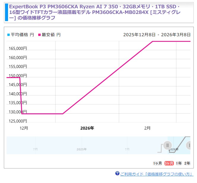Image resolution: width=197 pixels, height=183 pixels.
Task: Select the 1ヶ月 range button
Action: 158,163
